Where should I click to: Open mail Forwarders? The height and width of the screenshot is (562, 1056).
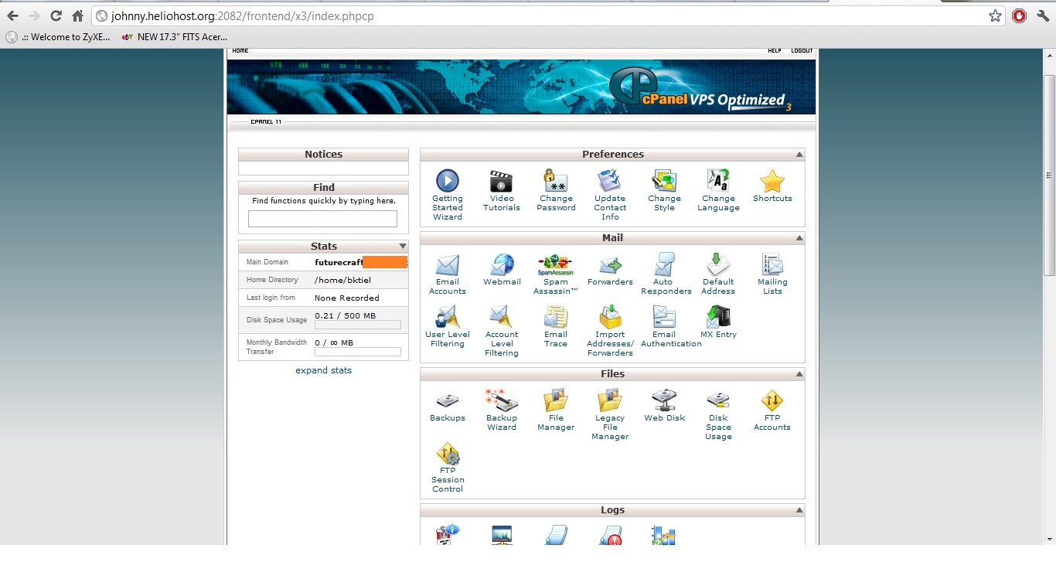(x=610, y=270)
